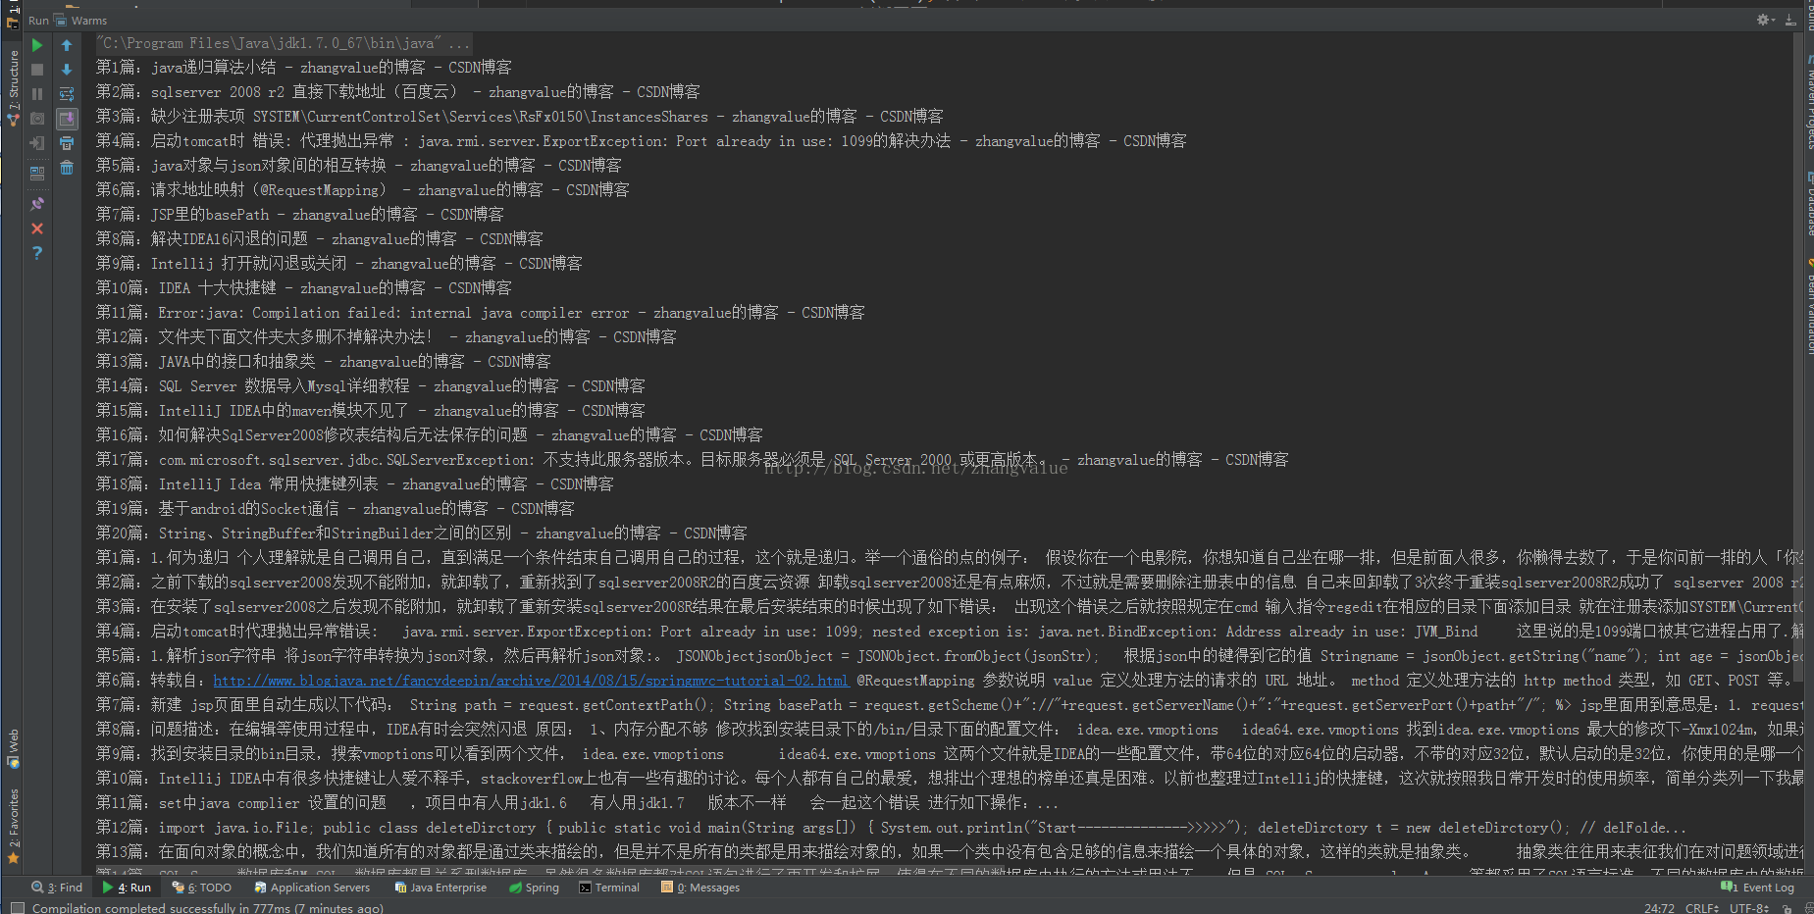Open Maven Projects side tab
Image resolution: width=1814 pixels, height=914 pixels.
pos(1808,103)
